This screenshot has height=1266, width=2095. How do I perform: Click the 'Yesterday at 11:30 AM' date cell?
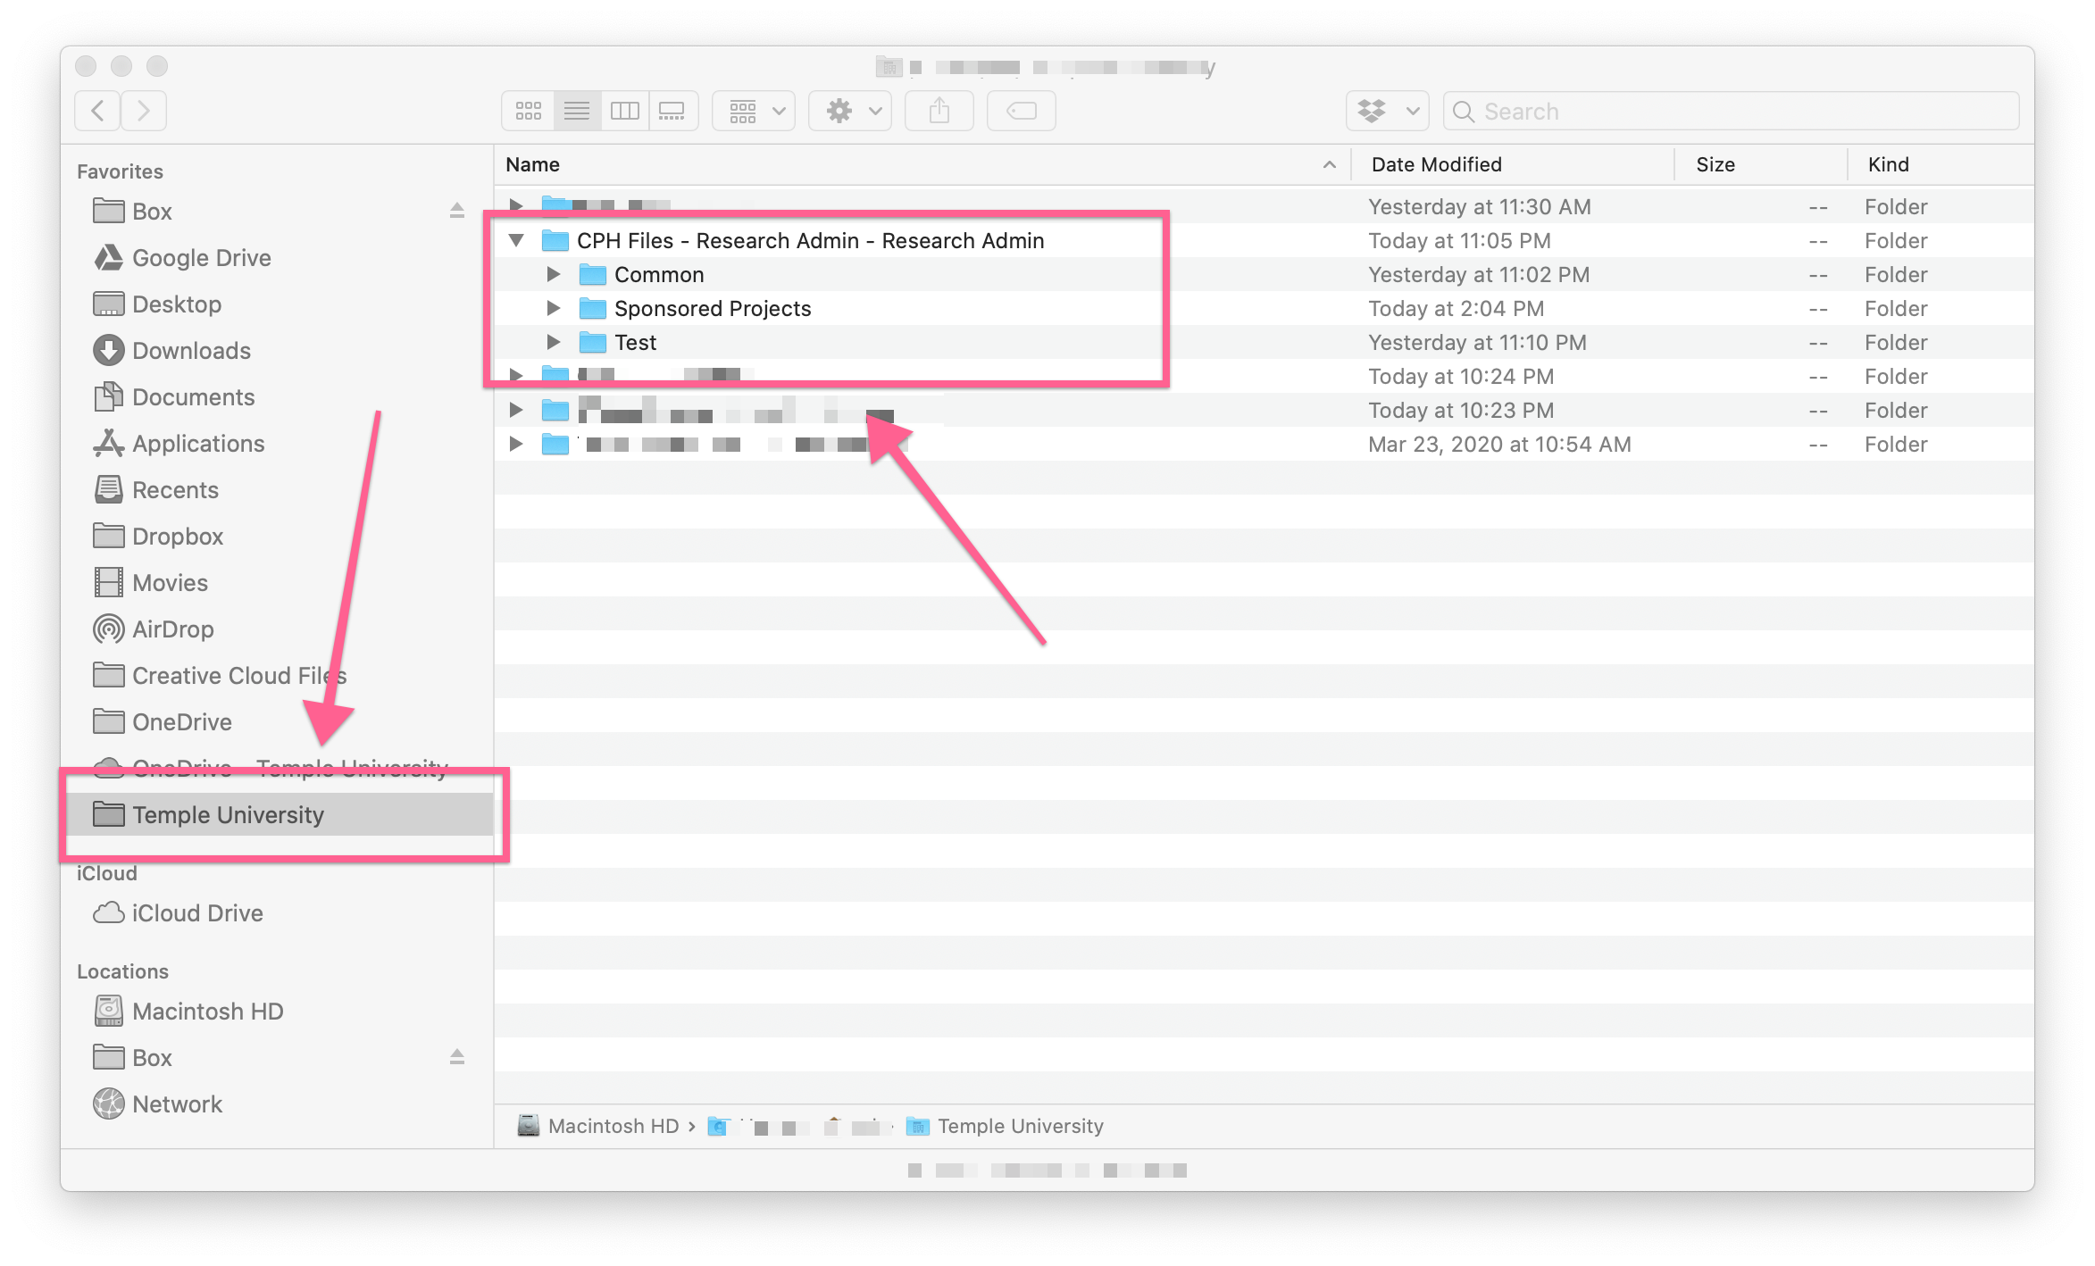1479,206
